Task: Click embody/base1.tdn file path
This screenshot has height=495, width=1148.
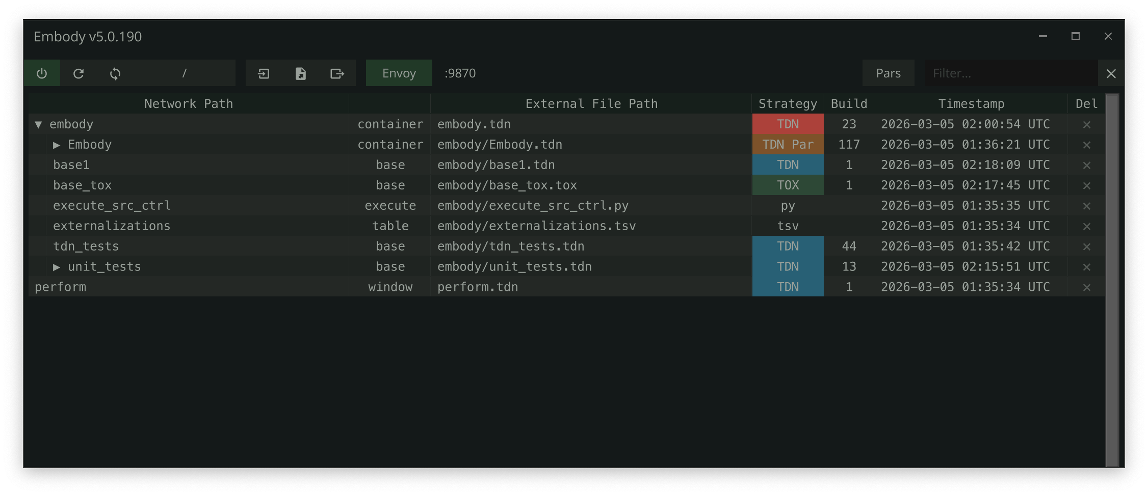Action: 496,165
